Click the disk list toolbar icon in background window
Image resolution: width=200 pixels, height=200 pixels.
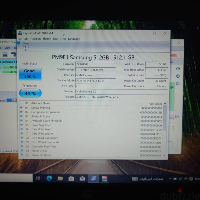[x=5, y=54]
